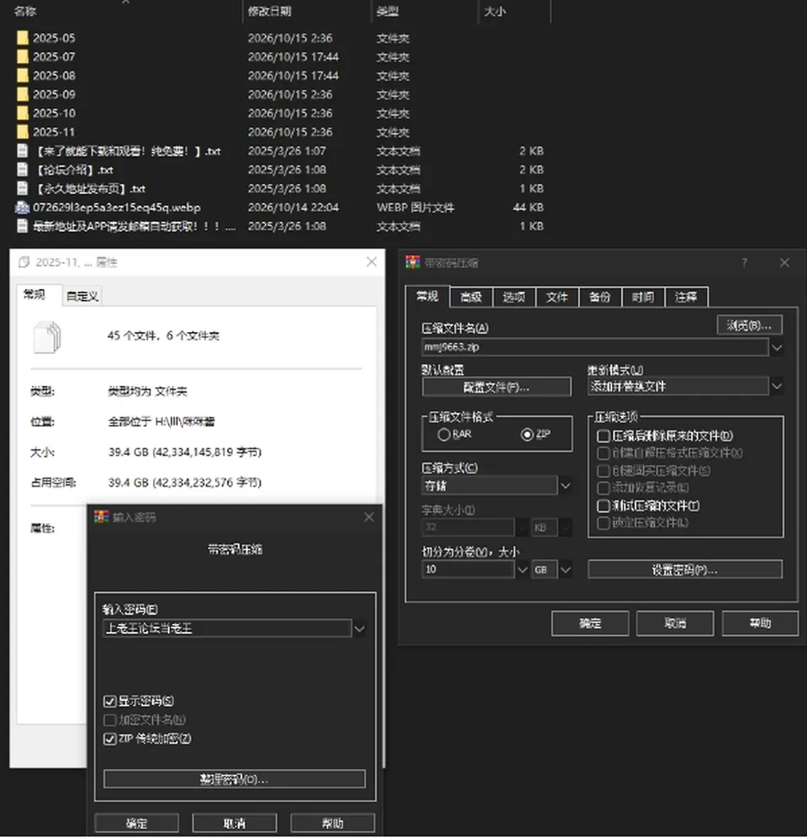The width and height of the screenshot is (807, 838).
Task: Select the 2025-09 folder icon
Action: coord(23,95)
